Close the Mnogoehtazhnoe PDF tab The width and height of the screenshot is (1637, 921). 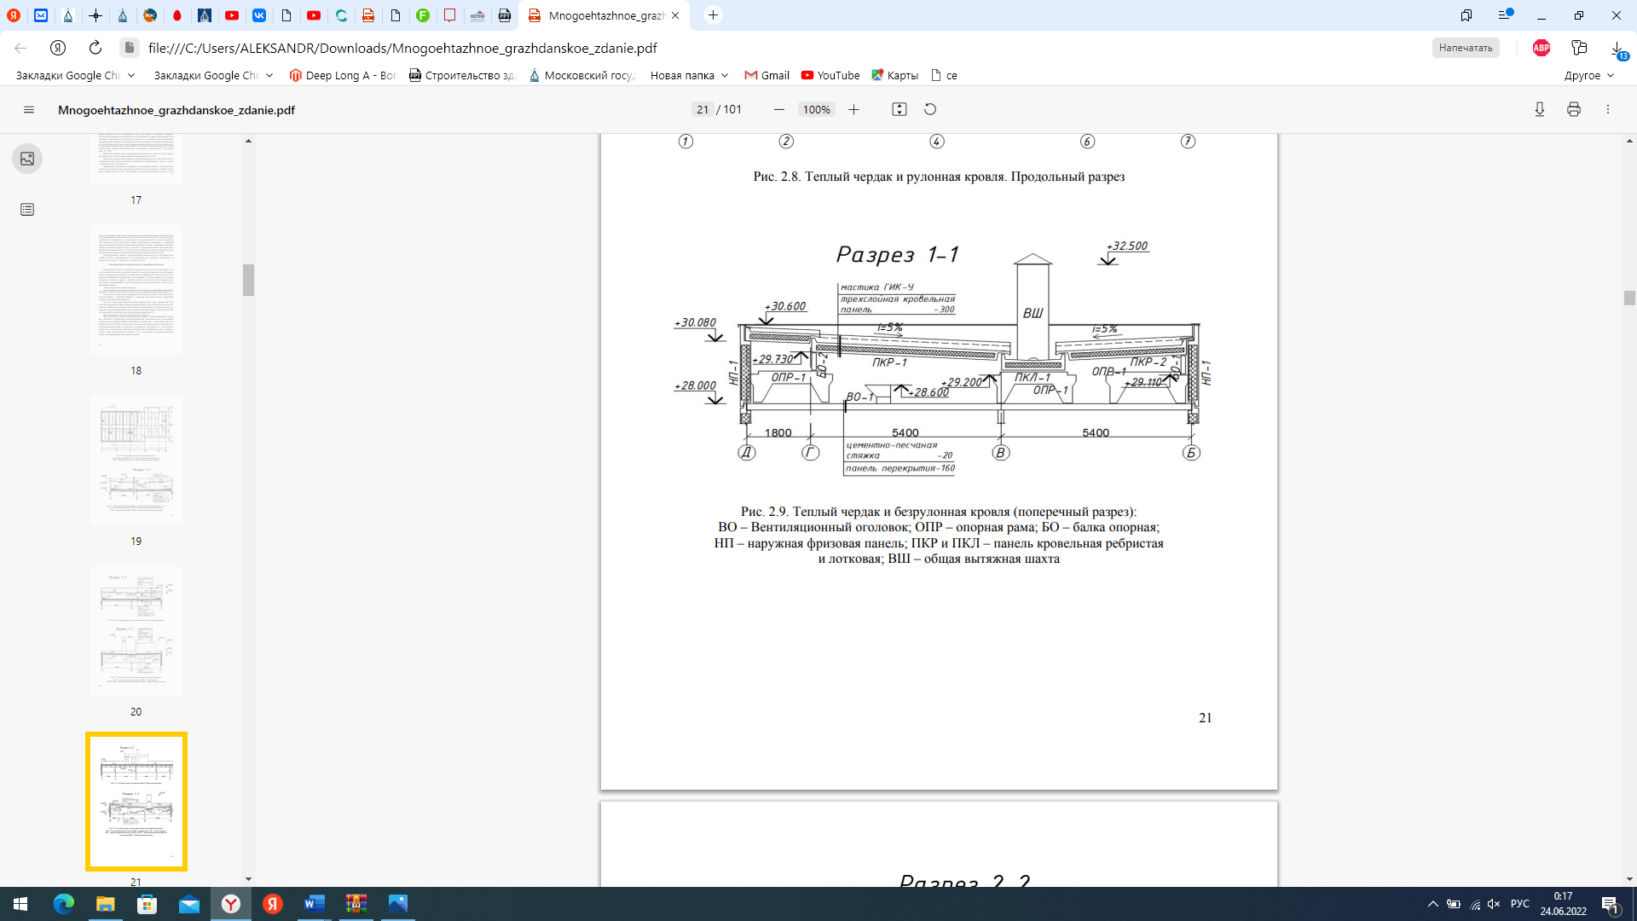tap(675, 15)
